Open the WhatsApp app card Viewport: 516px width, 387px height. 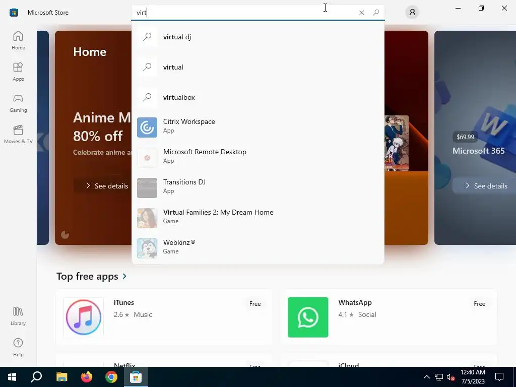389,317
